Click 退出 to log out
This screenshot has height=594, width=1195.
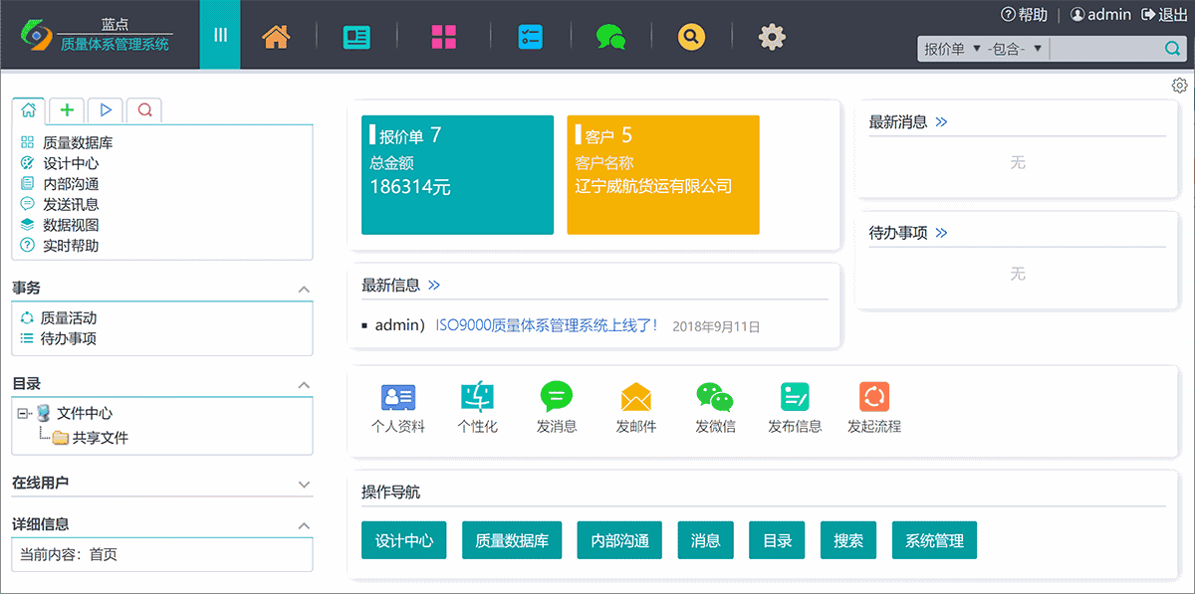click(x=1175, y=13)
